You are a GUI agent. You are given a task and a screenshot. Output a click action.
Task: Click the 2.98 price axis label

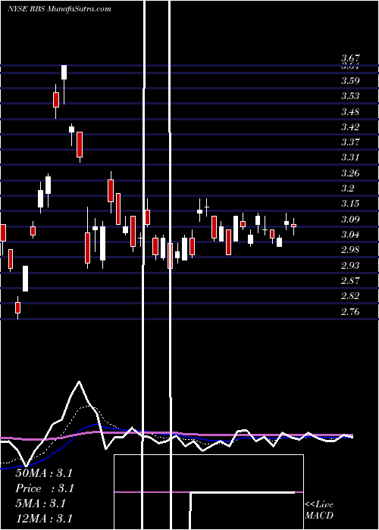point(350,250)
